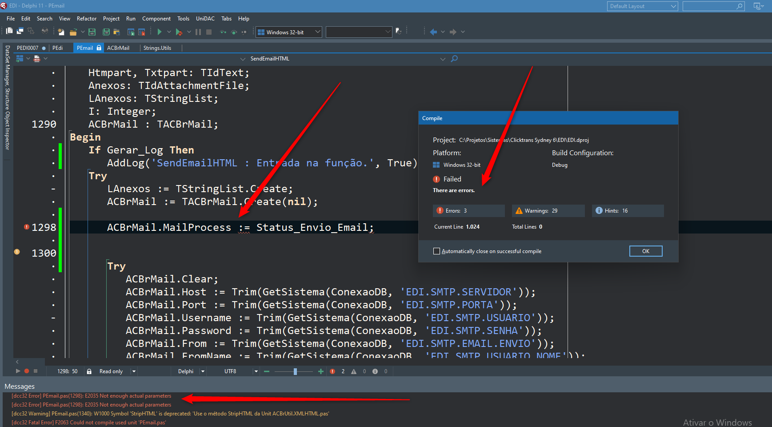This screenshot has width=772, height=427.
Task: Open the Component menu
Action: point(156,19)
